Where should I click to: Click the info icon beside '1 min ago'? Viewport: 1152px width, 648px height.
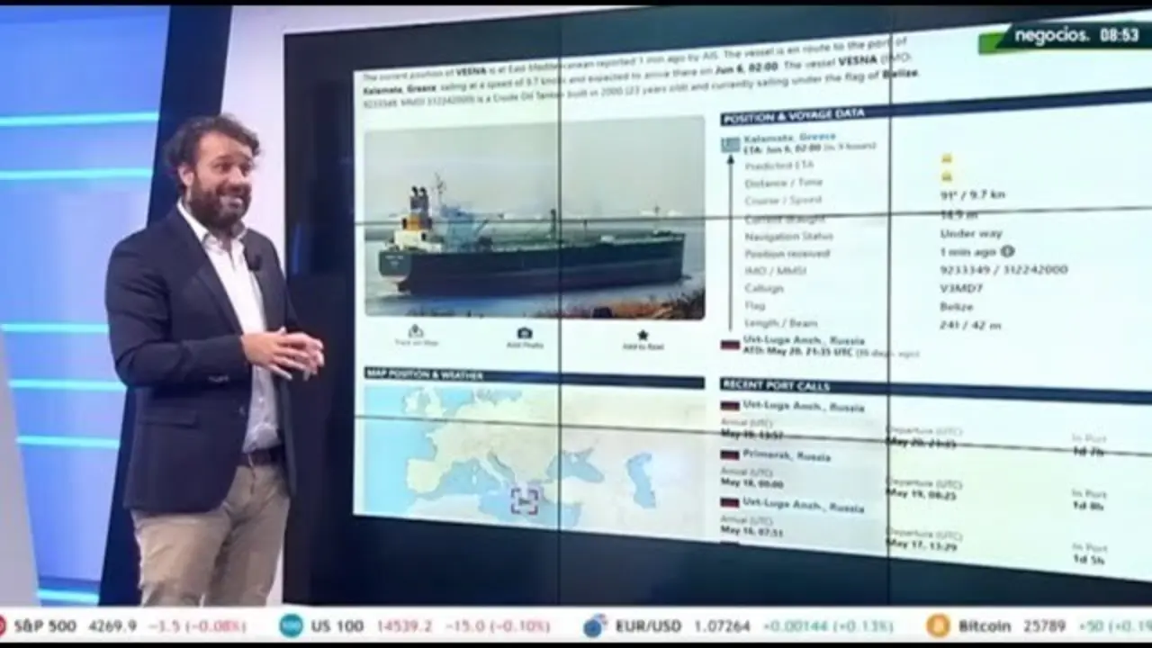1008,252
